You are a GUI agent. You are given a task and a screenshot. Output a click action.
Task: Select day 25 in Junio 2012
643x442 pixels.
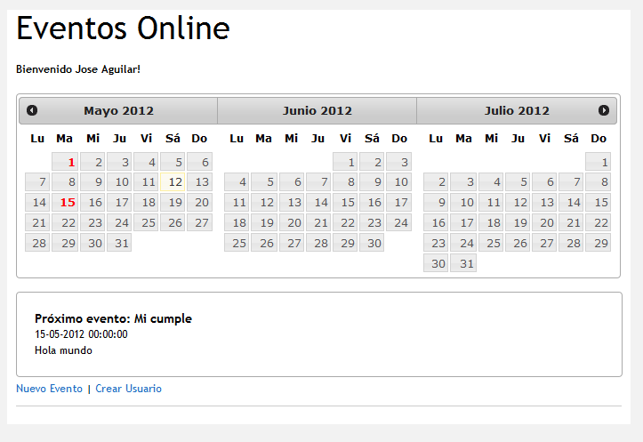tap(237, 243)
